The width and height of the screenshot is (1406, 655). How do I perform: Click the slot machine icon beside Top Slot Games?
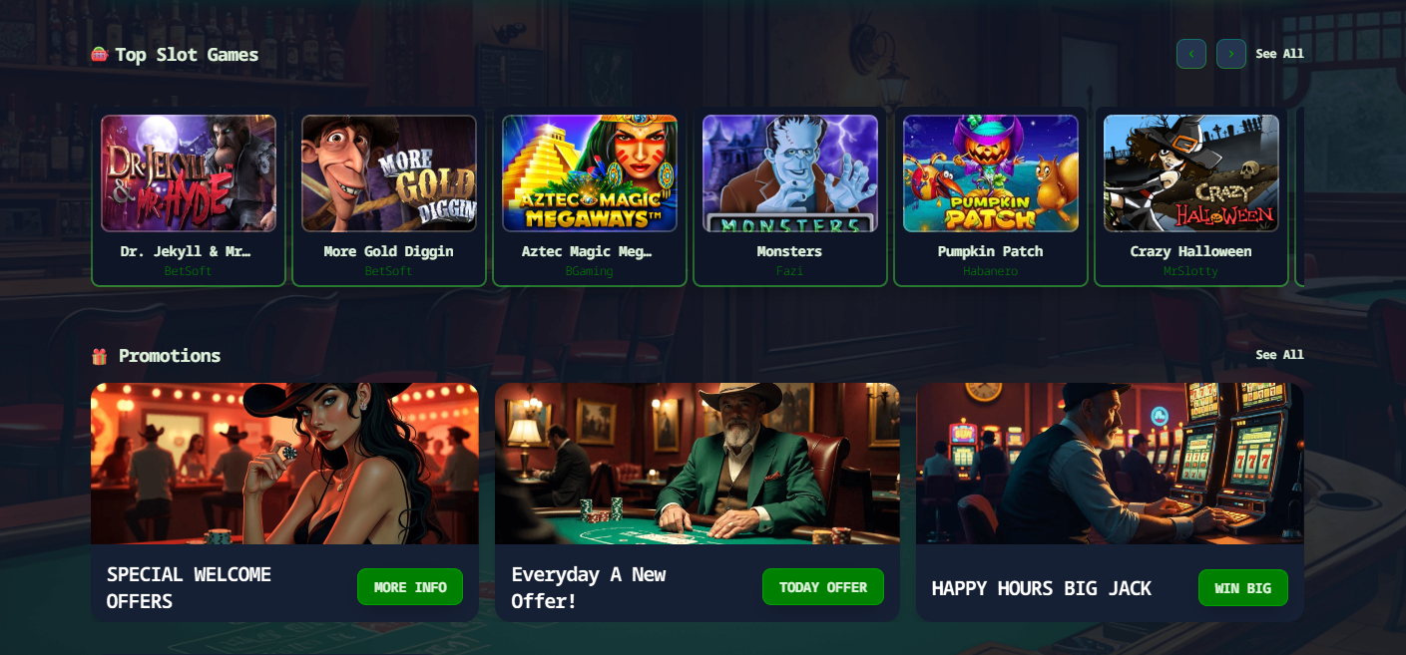click(99, 55)
